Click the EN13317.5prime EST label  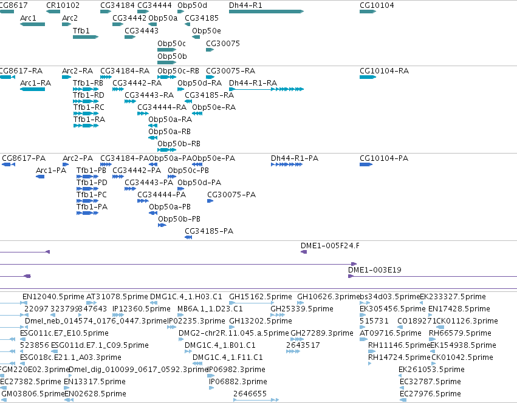tap(95, 382)
